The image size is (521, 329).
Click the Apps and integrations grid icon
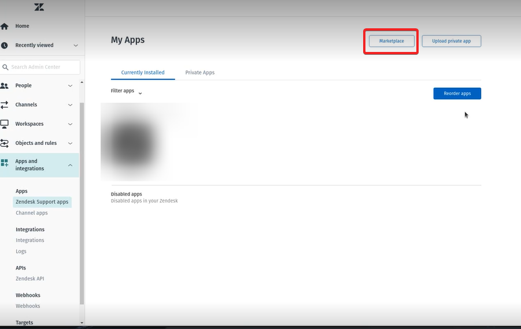[4, 163]
